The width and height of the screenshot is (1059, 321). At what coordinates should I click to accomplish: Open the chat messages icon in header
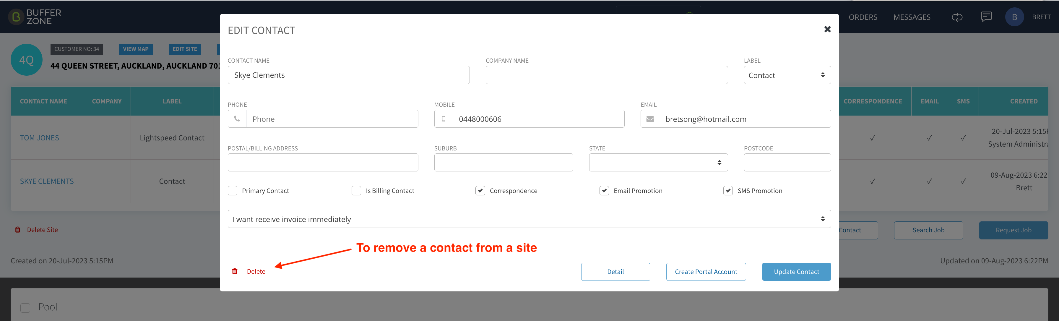(x=986, y=17)
